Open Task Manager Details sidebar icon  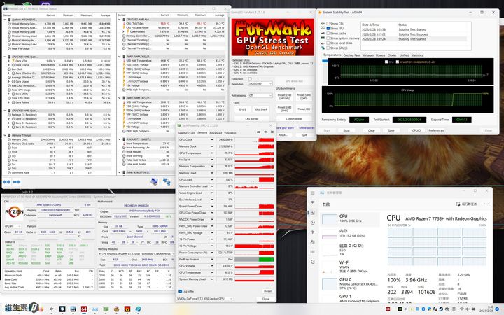(x=312, y=252)
